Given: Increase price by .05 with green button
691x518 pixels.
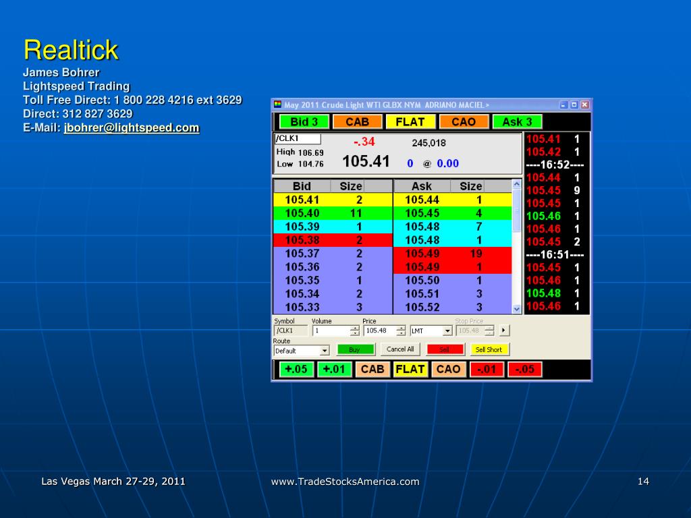Looking at the screenshot, I should coord(296,369).
